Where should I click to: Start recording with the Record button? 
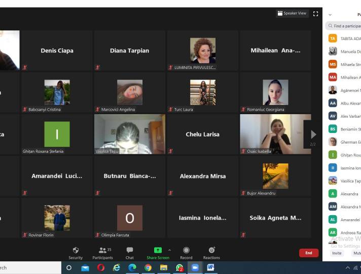(186, 252)
